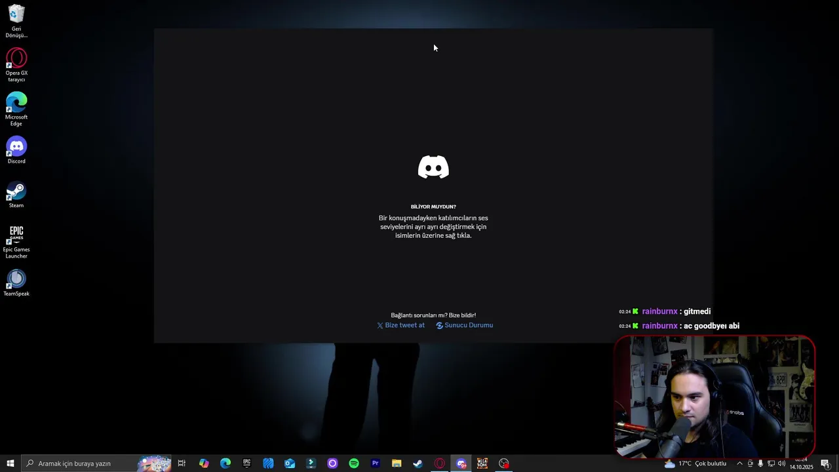
Task: Click the microphone icon in system tray
Action: coord(760,463)
